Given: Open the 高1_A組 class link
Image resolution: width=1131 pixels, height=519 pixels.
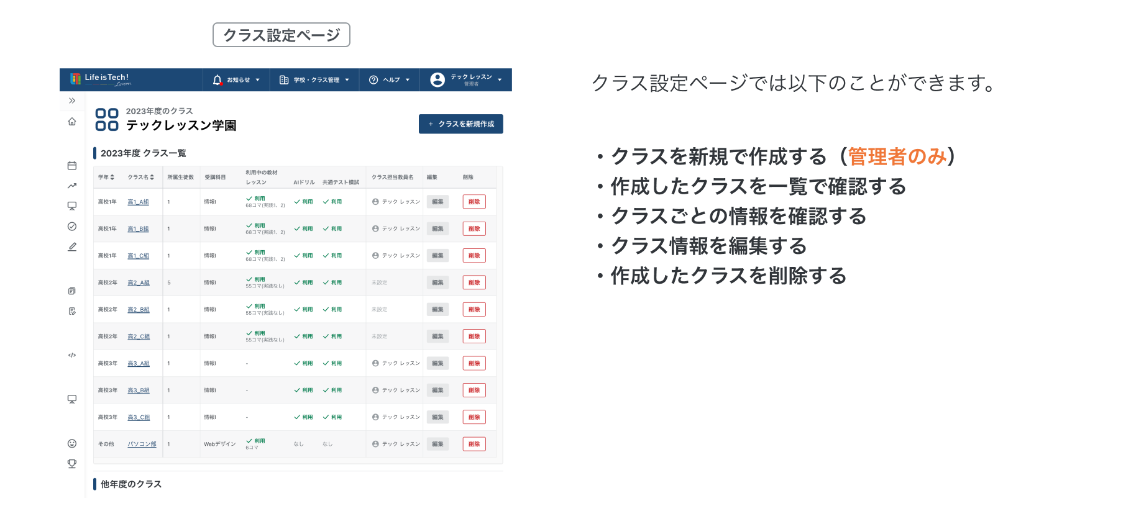Looking at the screenshot, I should [138, 202].
